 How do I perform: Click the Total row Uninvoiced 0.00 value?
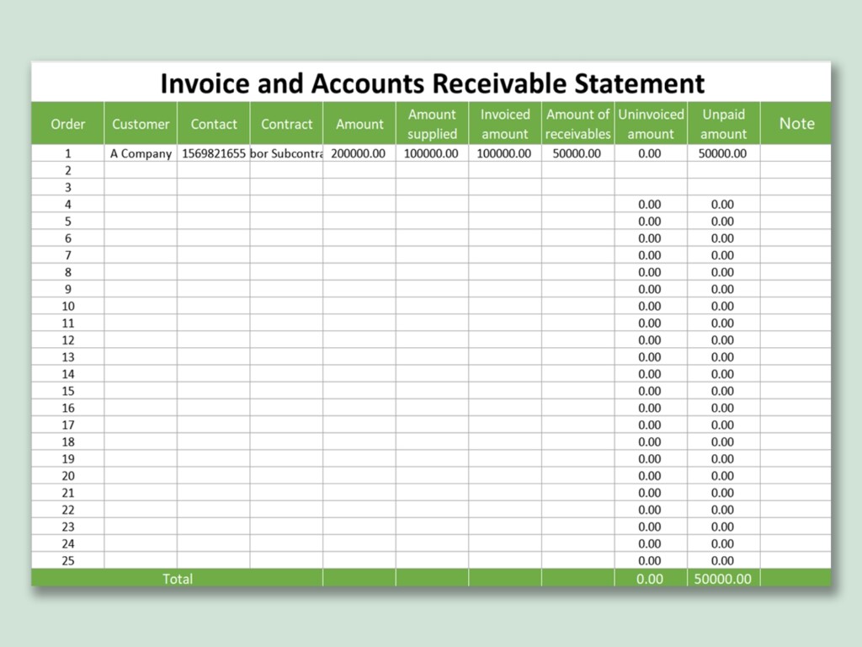(650, 579)
